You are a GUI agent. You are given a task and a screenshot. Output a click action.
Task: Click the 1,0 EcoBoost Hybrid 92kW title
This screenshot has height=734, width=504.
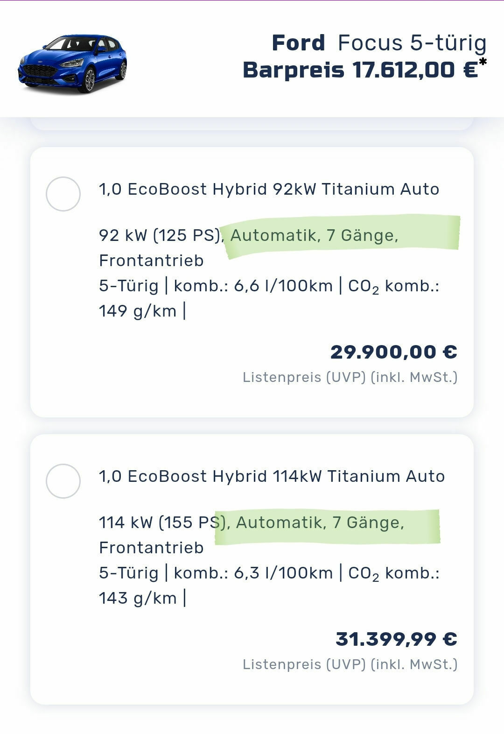coord(269,189)
